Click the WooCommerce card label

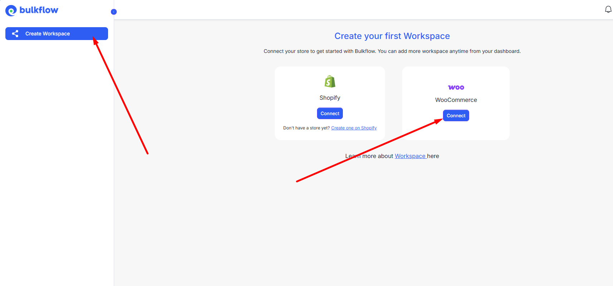[456, 100]
